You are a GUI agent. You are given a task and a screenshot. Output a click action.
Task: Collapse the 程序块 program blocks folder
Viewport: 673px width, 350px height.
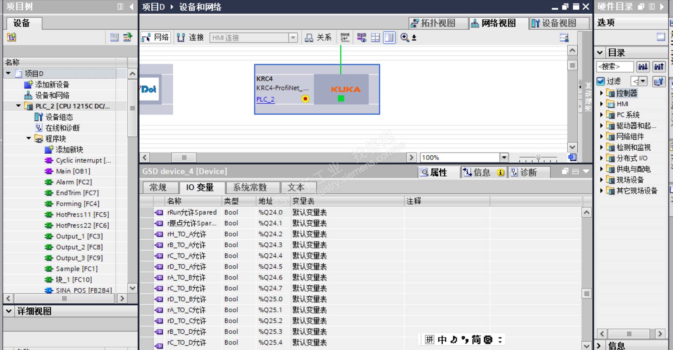tap(29, 138)
